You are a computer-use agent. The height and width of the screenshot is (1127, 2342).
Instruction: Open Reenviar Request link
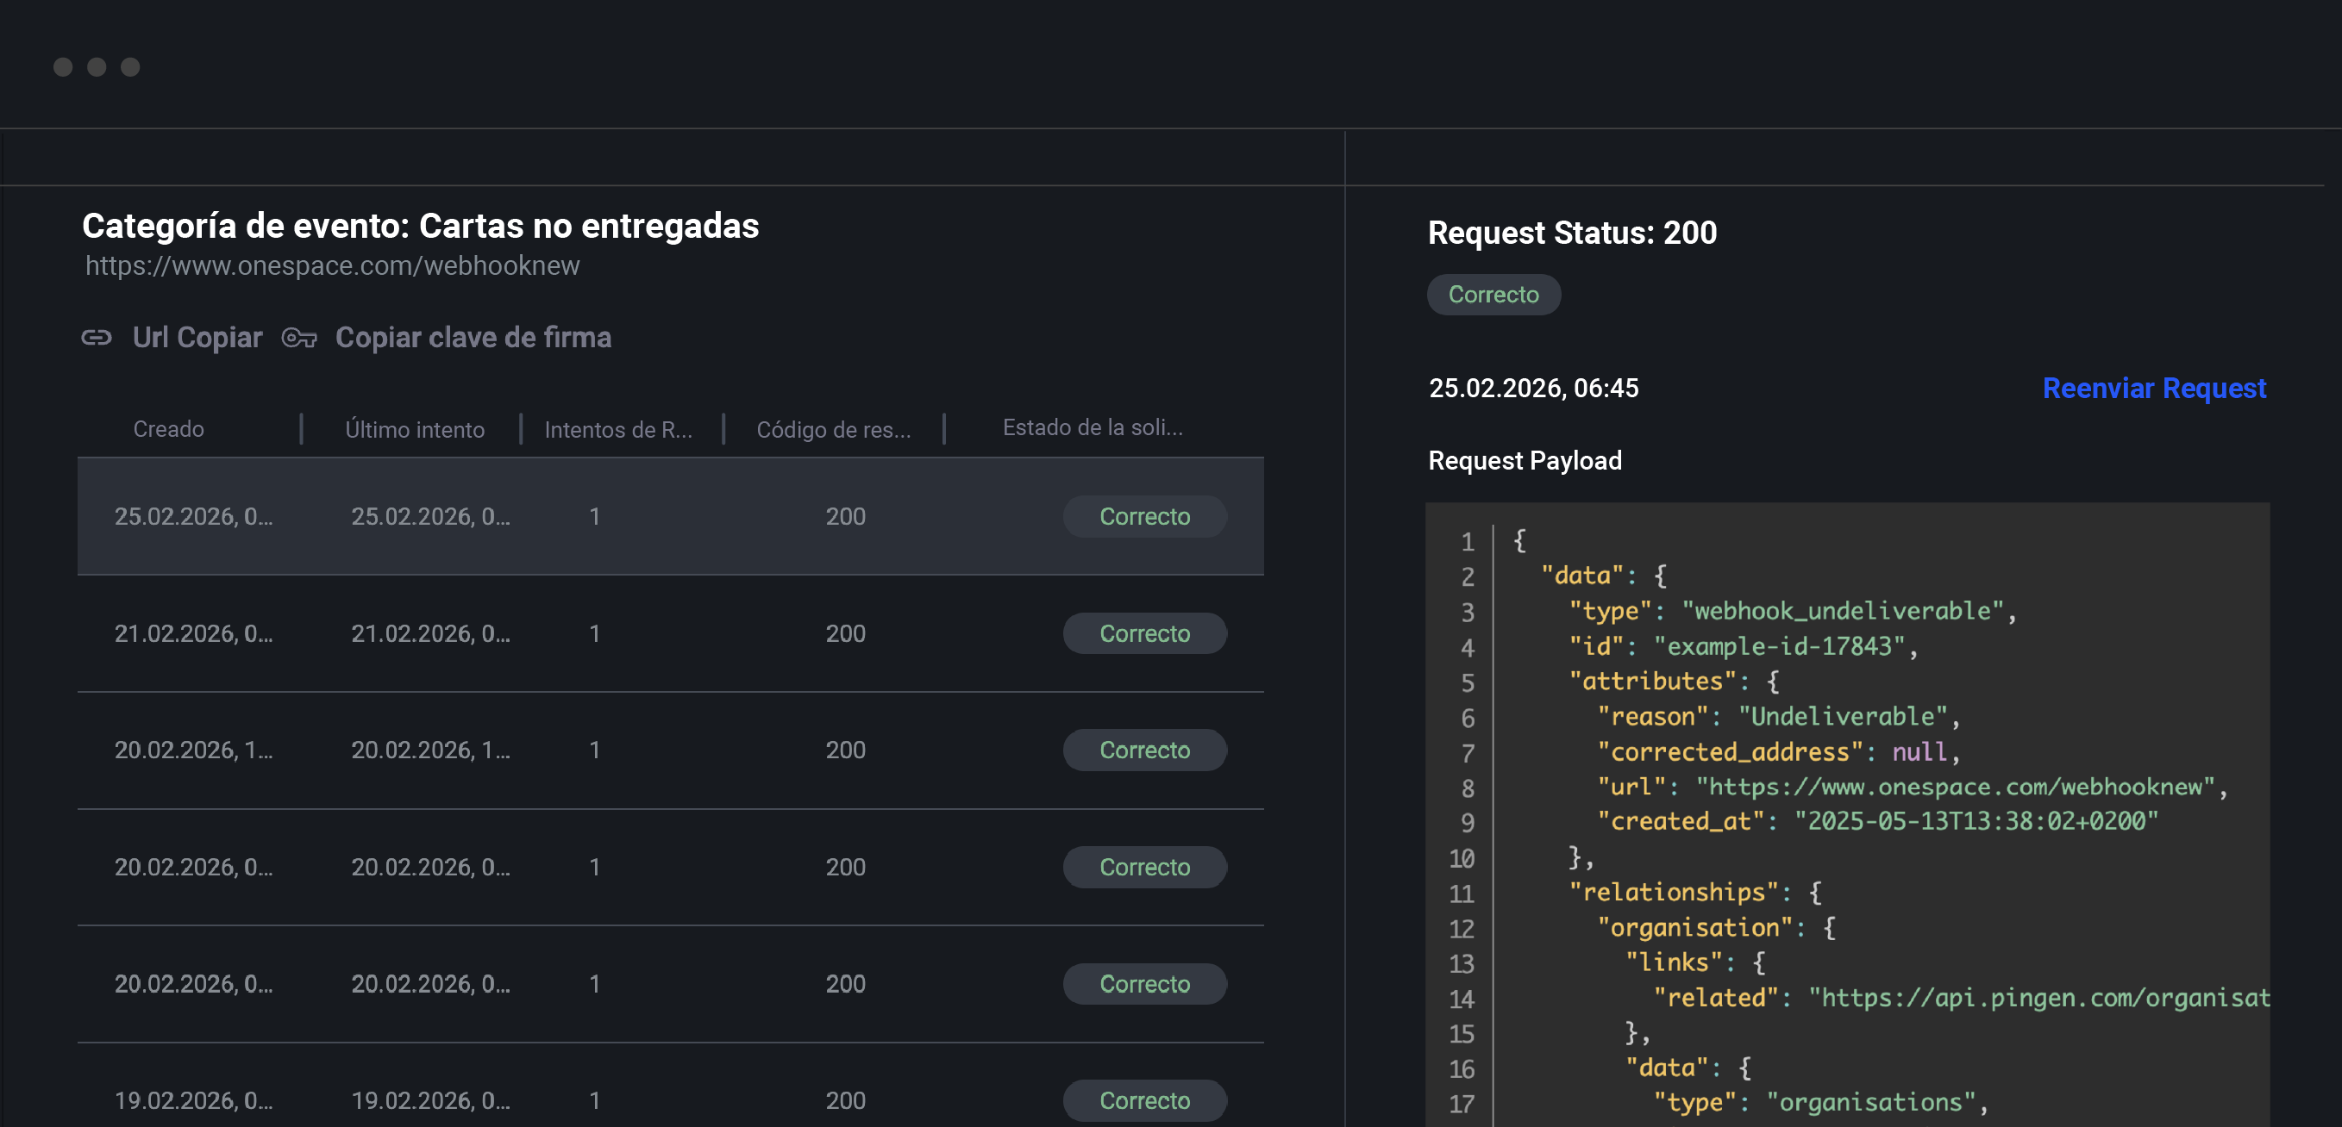pos(2155,388)
